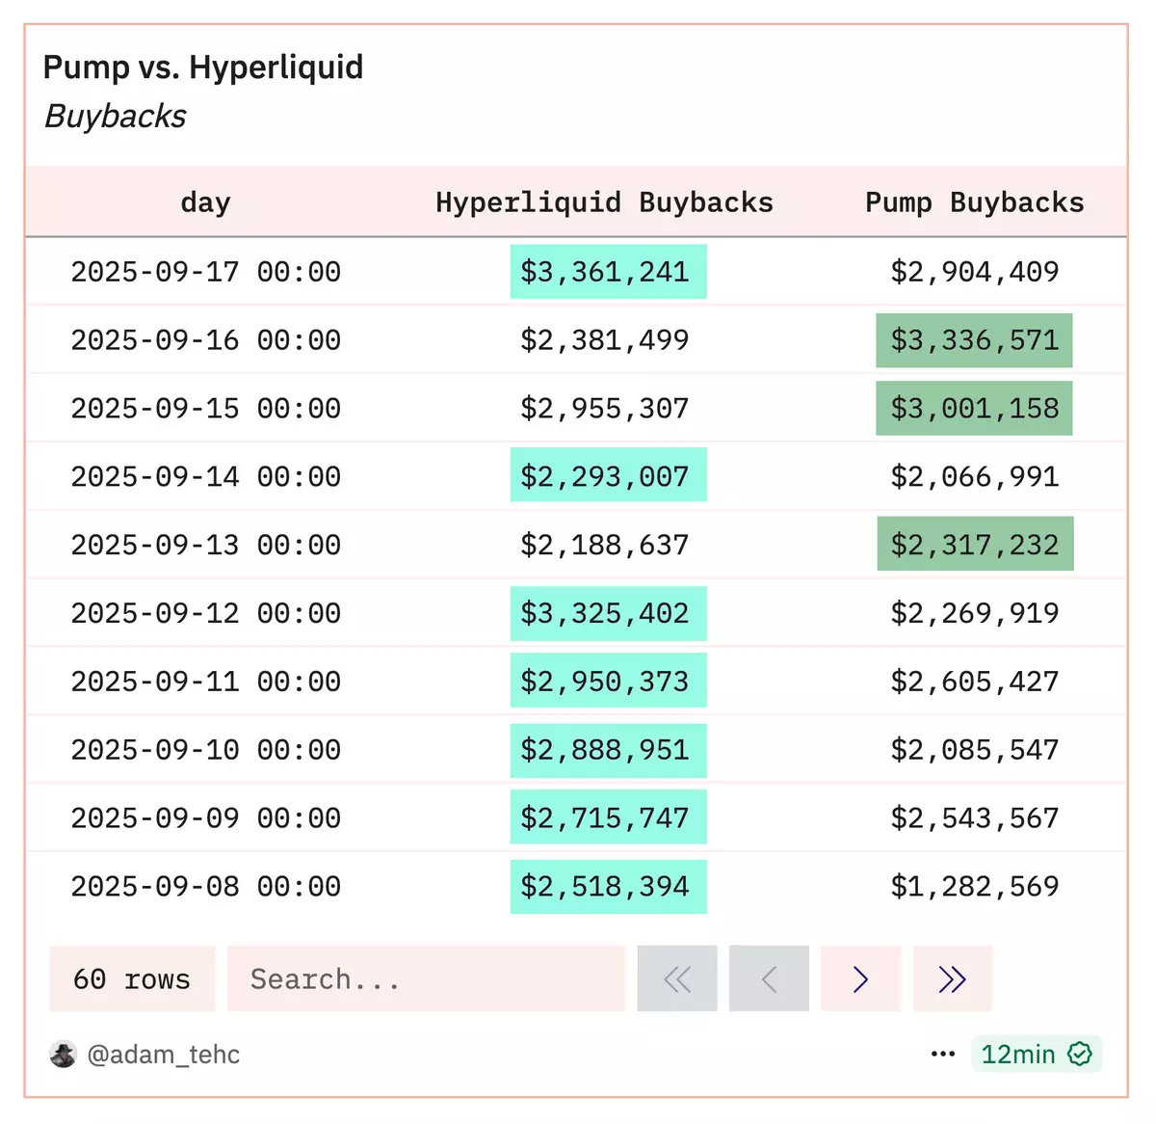Open the three-dot options menu

[x=943, y=1055]
